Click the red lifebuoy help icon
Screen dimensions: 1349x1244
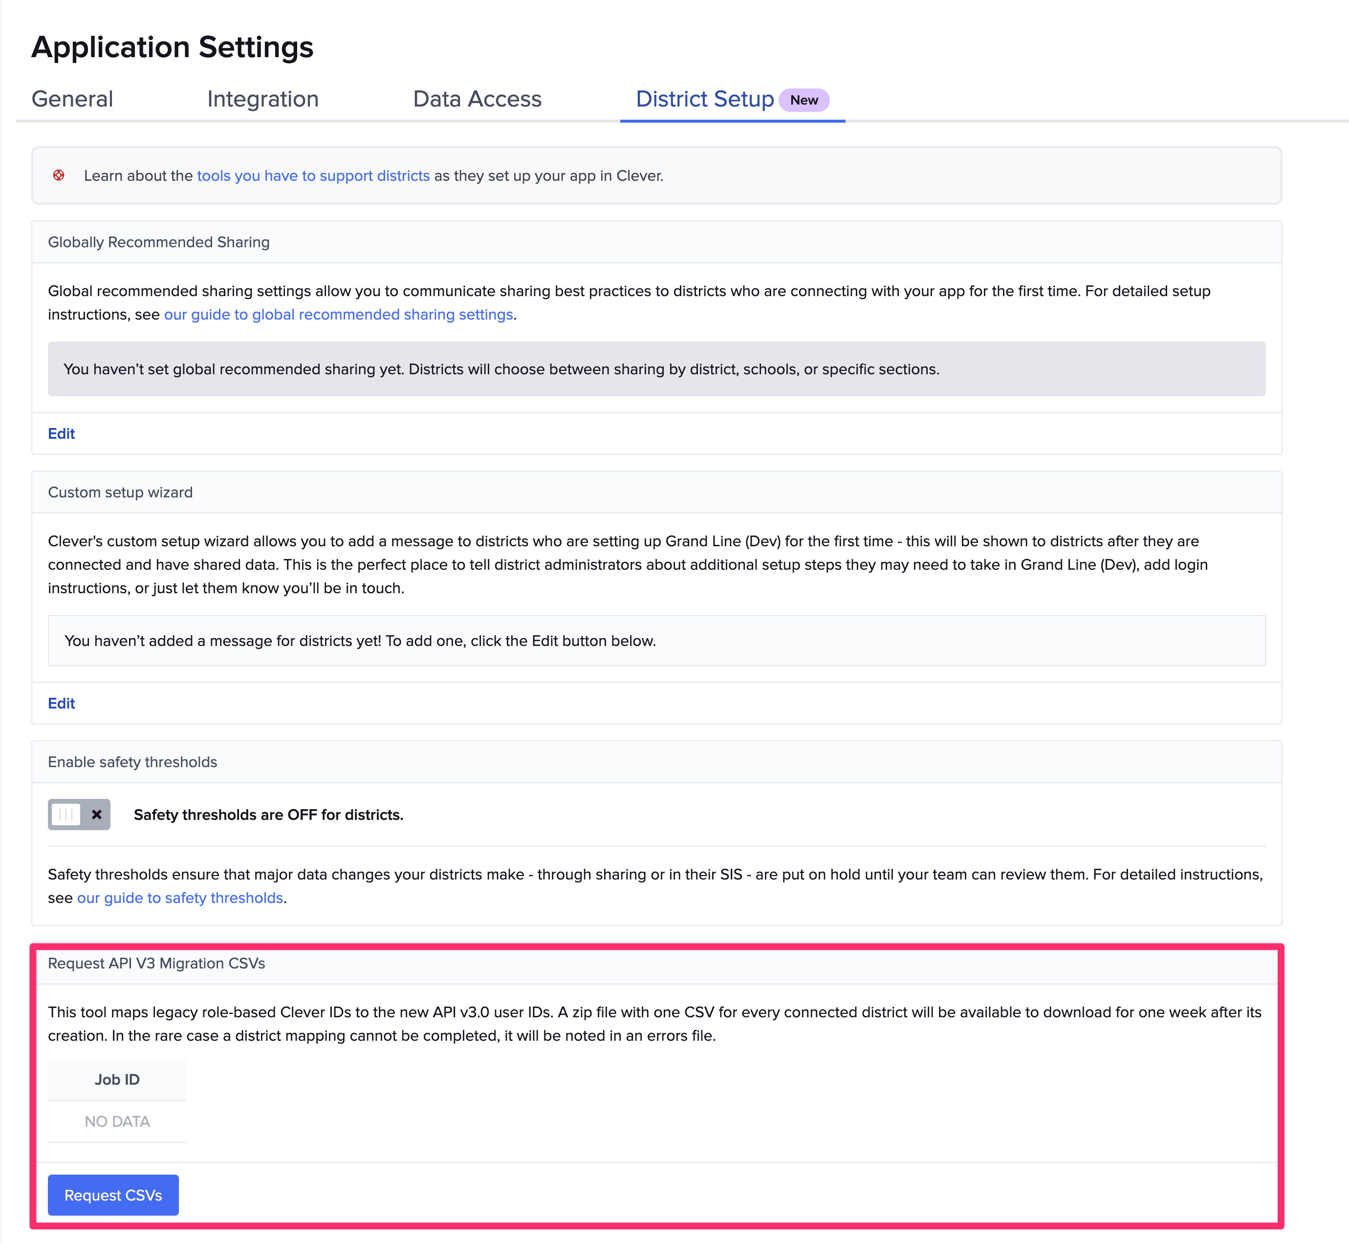click(x=59, y=175)
